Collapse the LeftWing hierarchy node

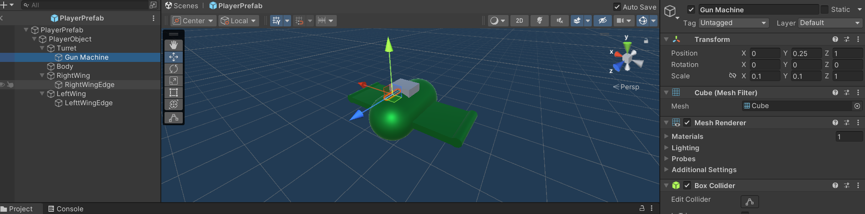(x=42, y=94)
